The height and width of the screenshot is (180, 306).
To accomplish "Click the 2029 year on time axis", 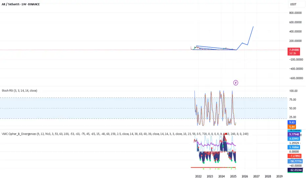I will tap(279, 176).
